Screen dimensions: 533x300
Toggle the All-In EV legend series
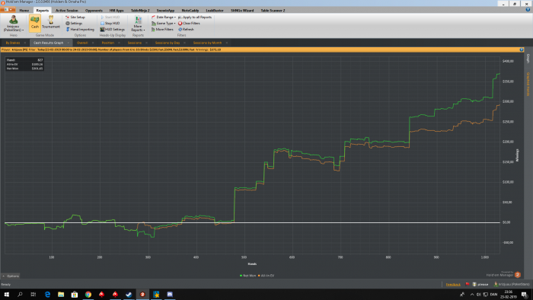pos(266,276)
